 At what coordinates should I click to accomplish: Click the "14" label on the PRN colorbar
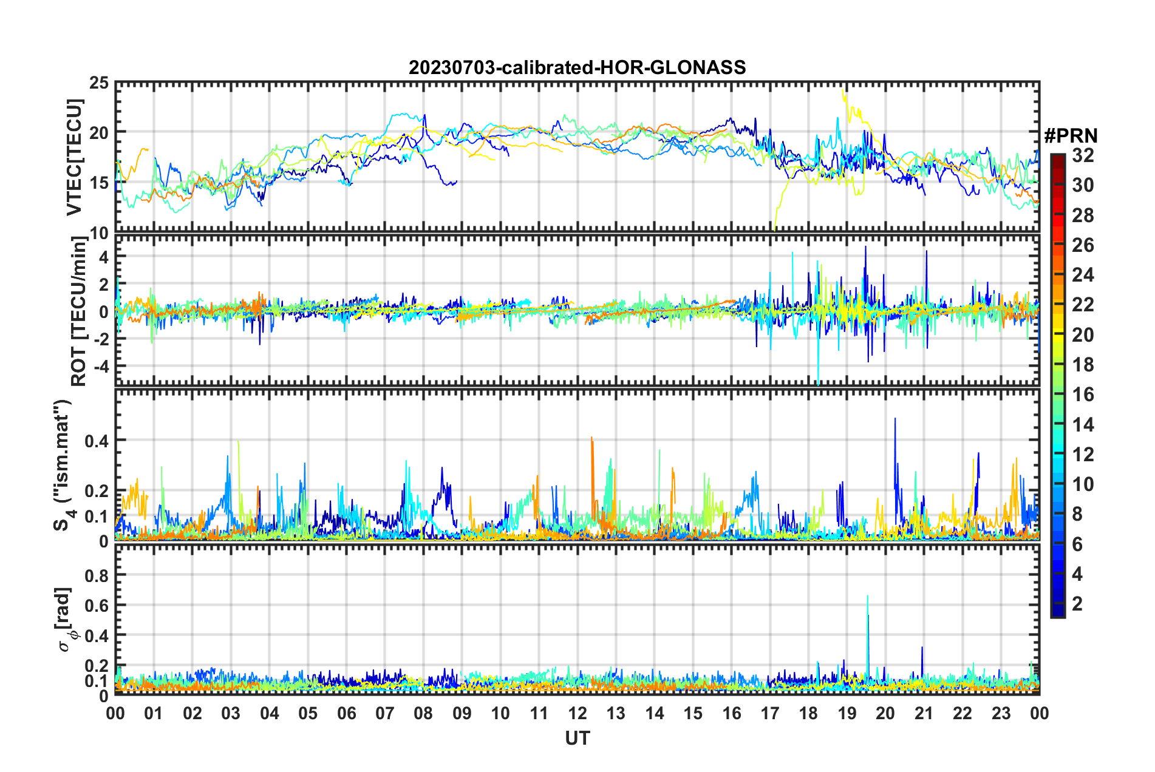[x=1083, y=425]
